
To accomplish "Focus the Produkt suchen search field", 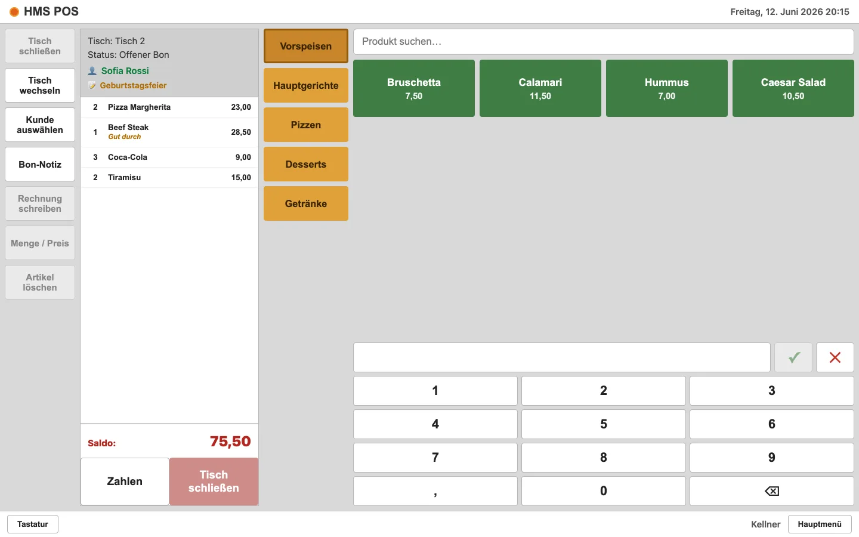I will 604,42.
